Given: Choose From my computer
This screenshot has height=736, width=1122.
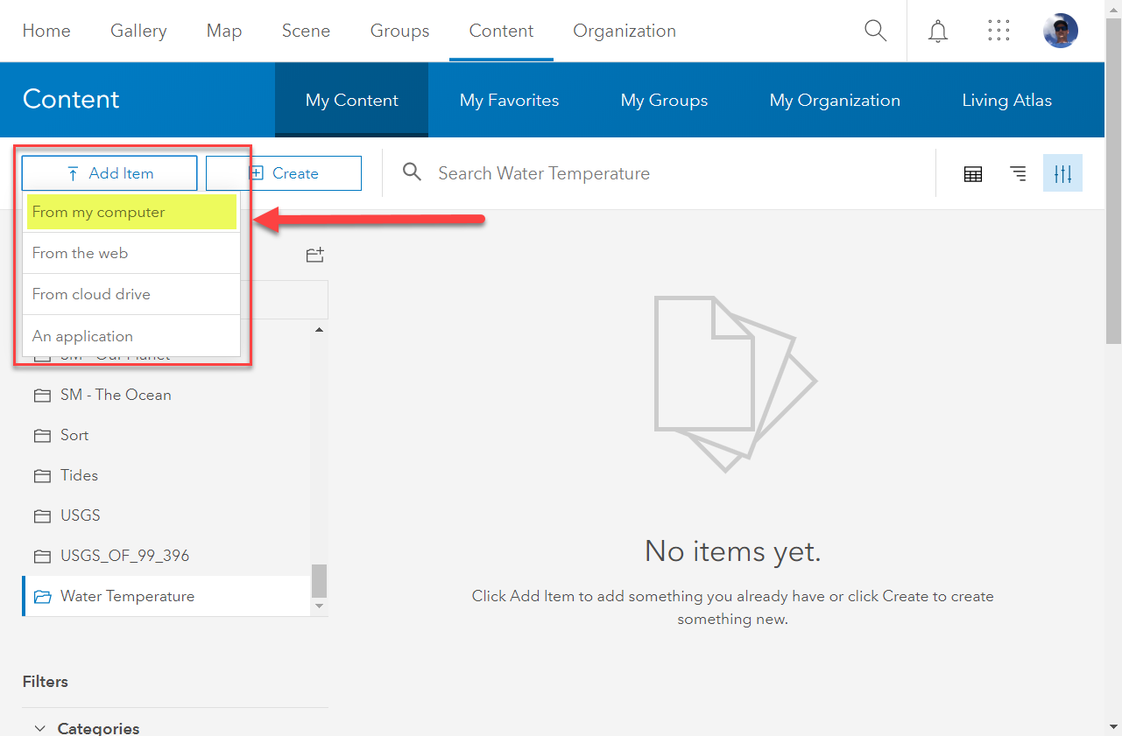Looking at the screenshot, I should [131, 212].
